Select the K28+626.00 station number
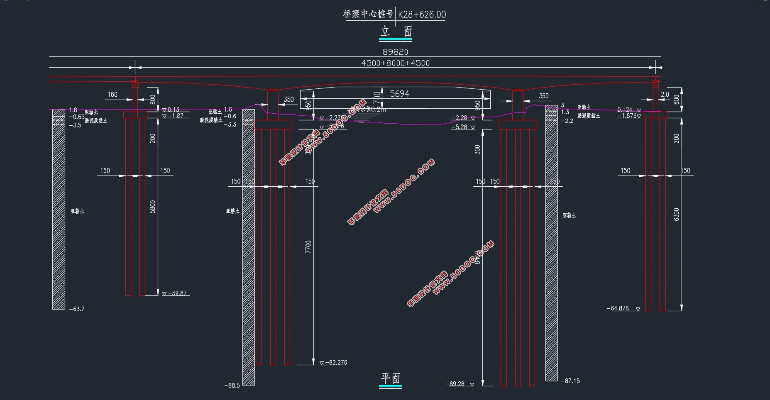This screenshot has width=770, height=400. 422,15
